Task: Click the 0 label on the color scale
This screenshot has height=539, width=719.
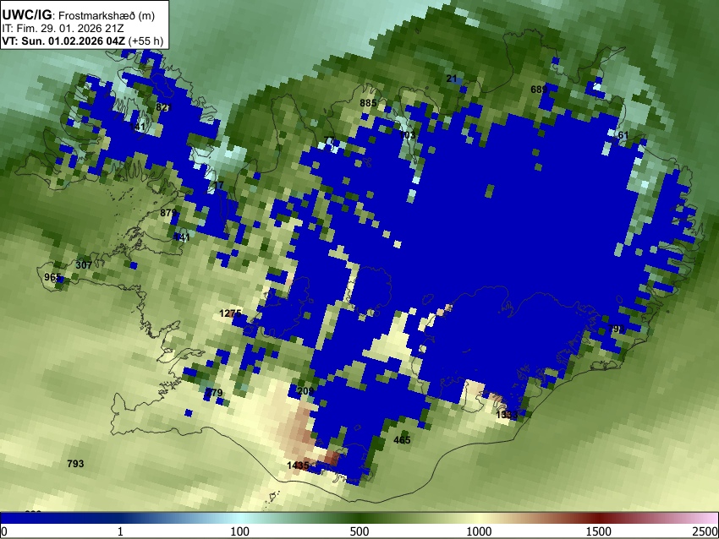Action: (x=4, y=531)
